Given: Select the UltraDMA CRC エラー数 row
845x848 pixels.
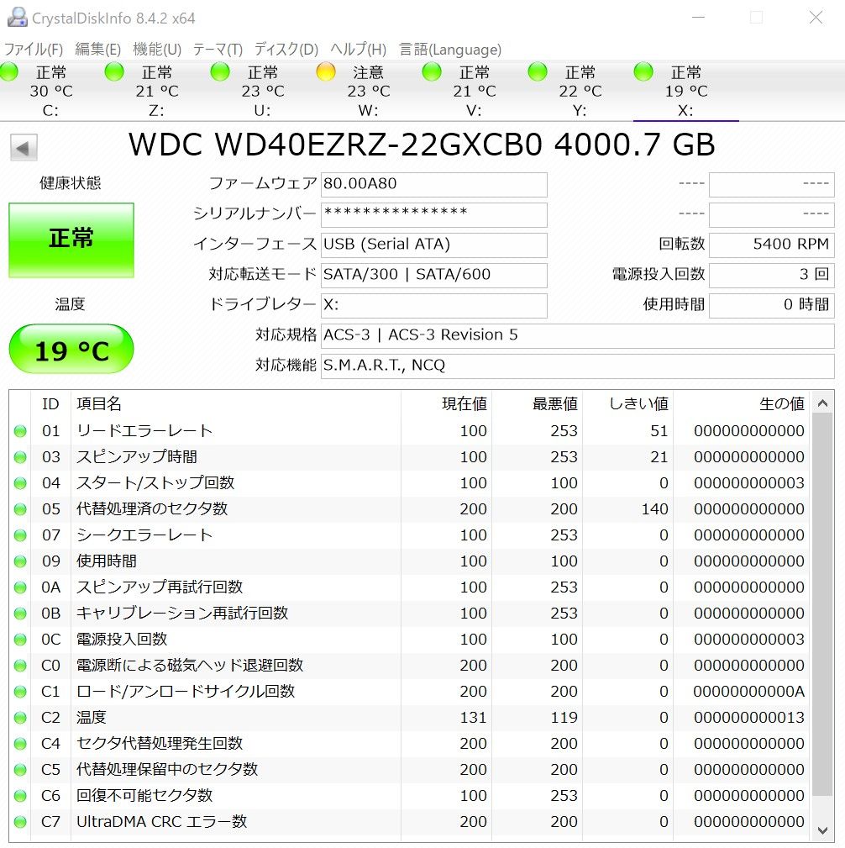Looking at the screenshot, I should [x=410, y=822].
